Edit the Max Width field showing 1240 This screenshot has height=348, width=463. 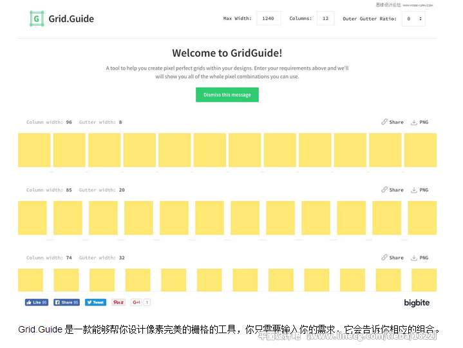click(x=269, y=18)
